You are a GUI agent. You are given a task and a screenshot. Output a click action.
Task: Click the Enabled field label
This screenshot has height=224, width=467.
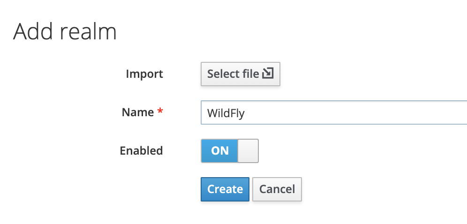pos(141,150)
